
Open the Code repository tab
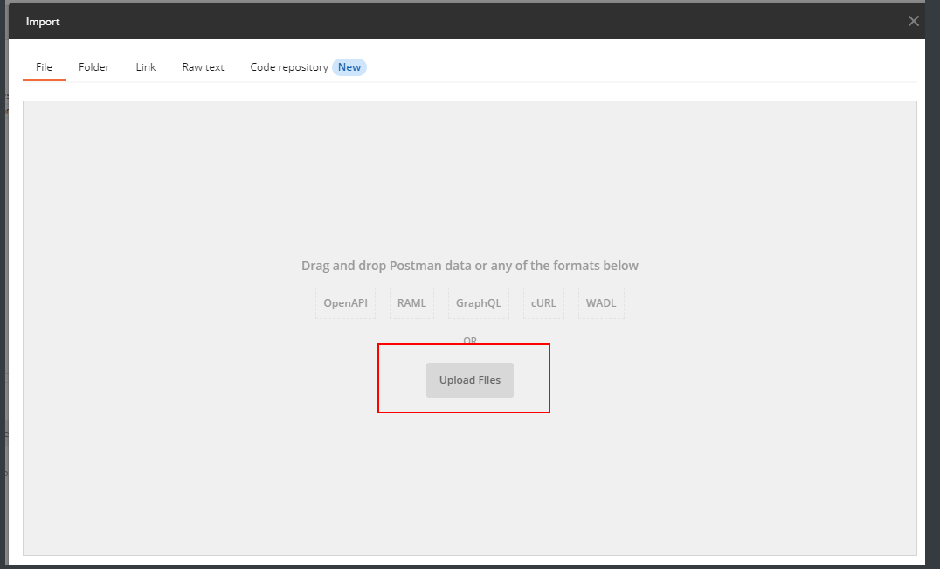coord(289,67)
